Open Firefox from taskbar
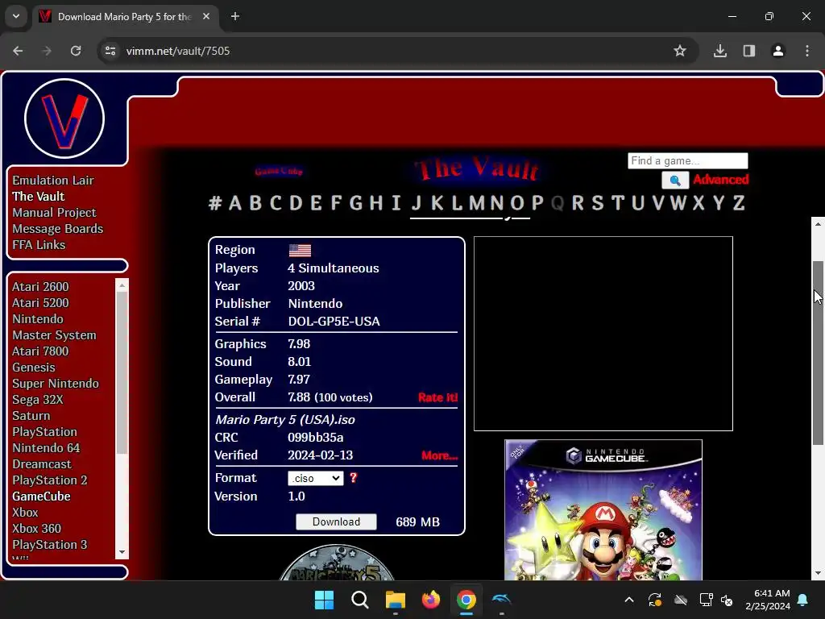Viewport: 825px width, 619px height. (x=431, y=600)
